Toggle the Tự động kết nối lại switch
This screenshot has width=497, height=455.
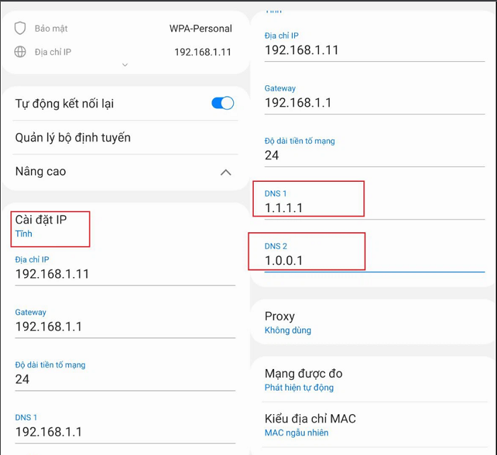pyautogui.click(x=222, y=103)
